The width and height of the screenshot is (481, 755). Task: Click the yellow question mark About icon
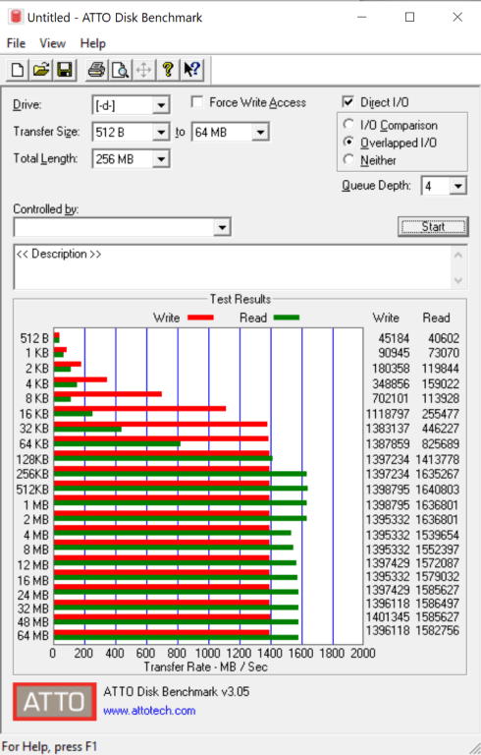tap(168, 71)
